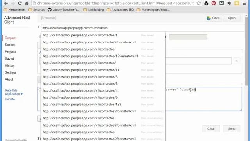The height and width of the screenshot is (141, 250).
Task: Click the Open button
Action: [232, 18]
